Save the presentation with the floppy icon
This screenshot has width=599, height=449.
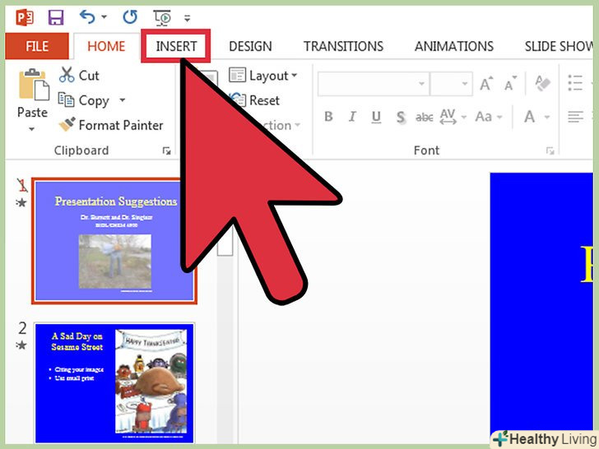coord(56,17)
